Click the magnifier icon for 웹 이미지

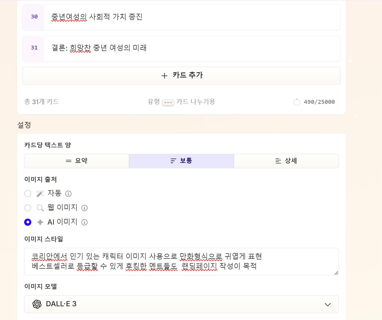[40, 208]
